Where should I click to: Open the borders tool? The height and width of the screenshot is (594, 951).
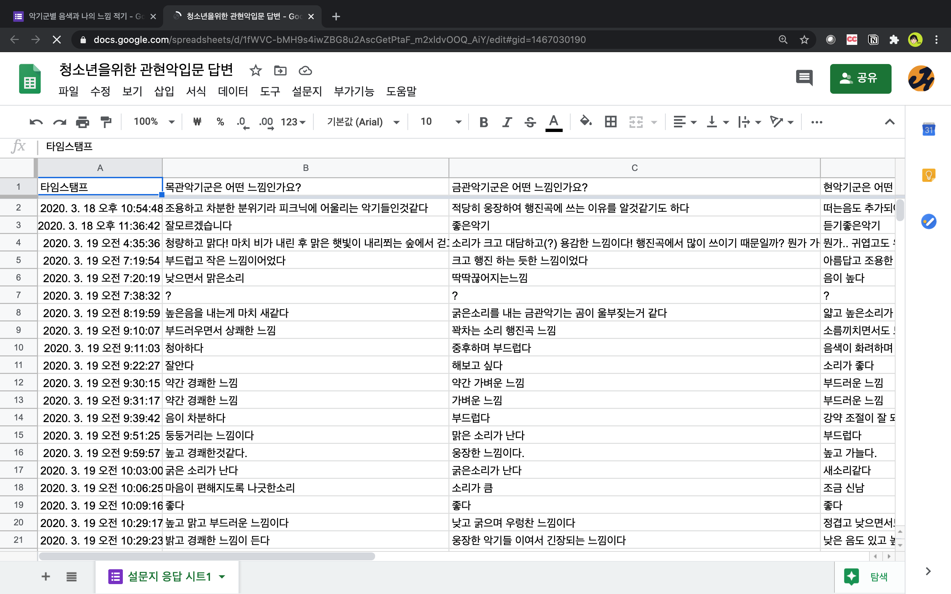[610, 122]
